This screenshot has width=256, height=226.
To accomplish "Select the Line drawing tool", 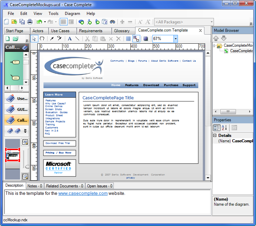I will pos(77,39).
